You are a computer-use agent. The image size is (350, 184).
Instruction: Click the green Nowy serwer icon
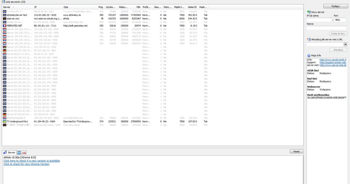(309, 12)
